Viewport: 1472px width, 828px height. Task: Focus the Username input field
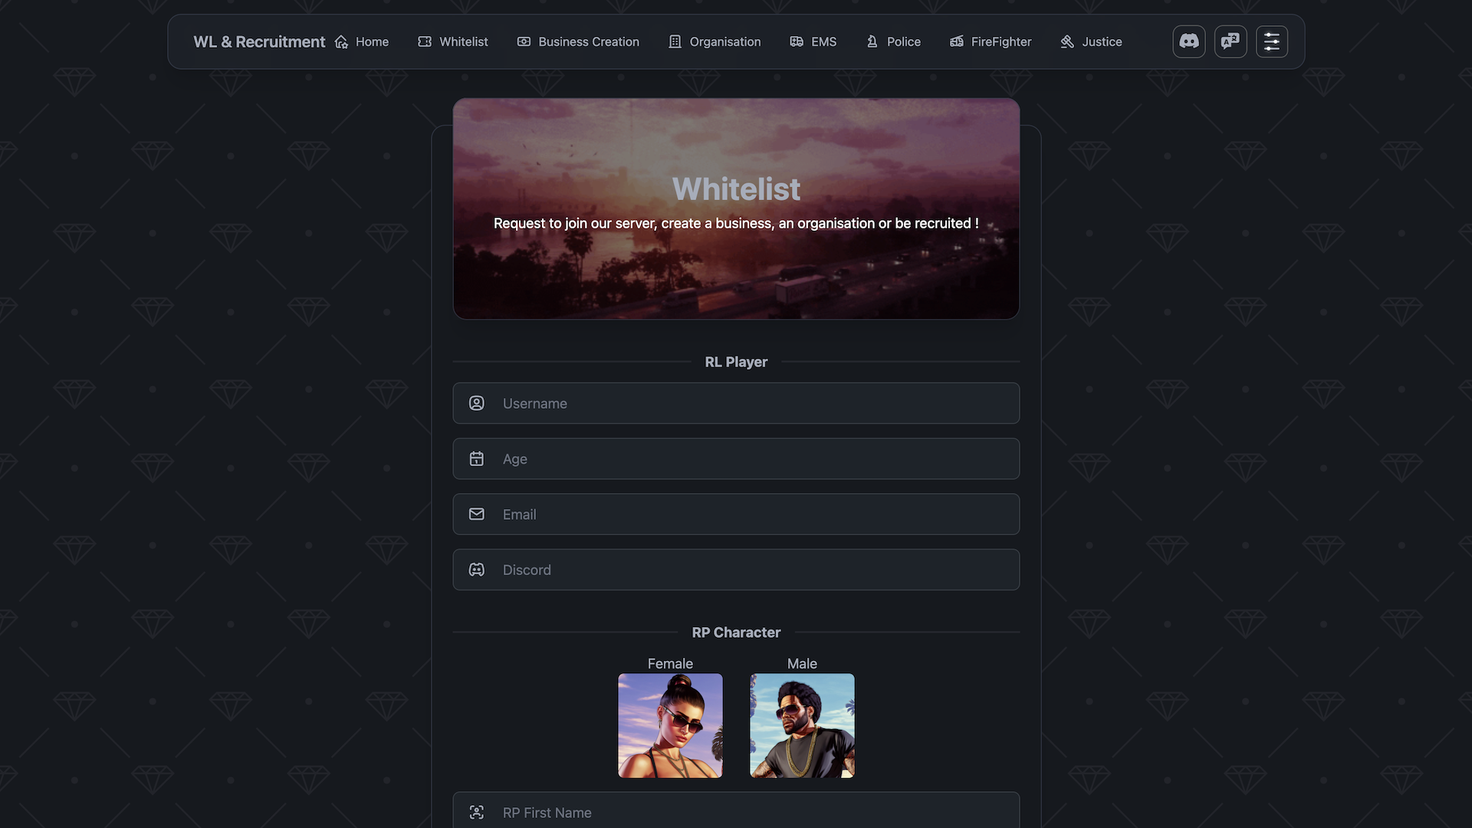(x=736, y=403)
